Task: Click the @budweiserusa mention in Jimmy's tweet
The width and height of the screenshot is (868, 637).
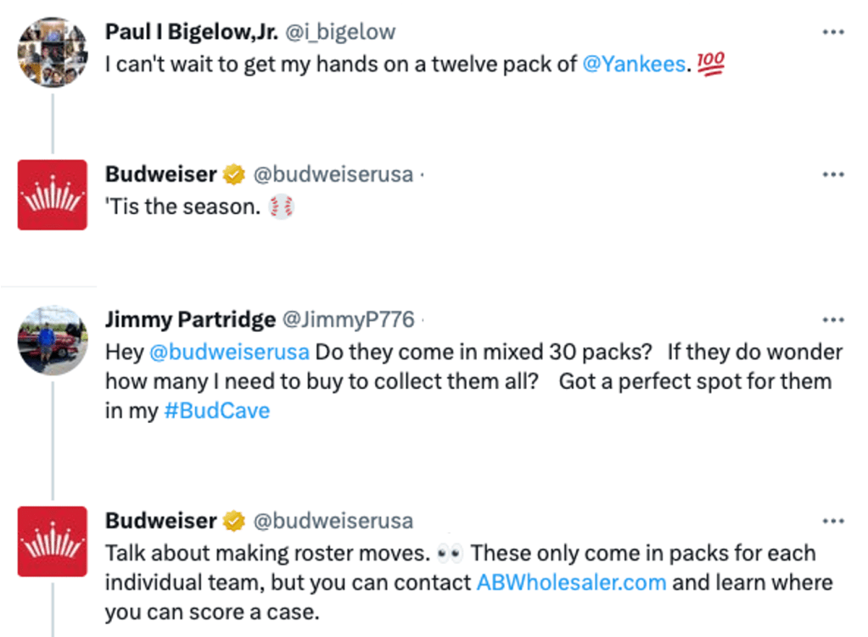Action: click(x=229, y=352)
